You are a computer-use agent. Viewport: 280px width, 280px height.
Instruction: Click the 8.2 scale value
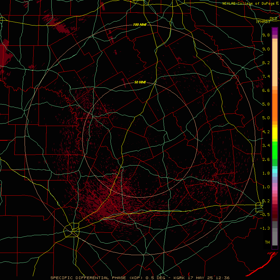coord(266,63)
